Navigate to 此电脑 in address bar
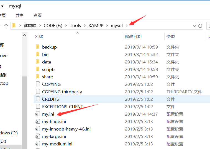This screenshot has height=149, width=210. click(x=30, y=25)
